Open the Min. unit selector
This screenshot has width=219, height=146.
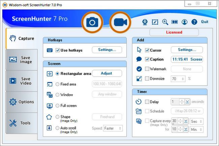tap(196, 130)
